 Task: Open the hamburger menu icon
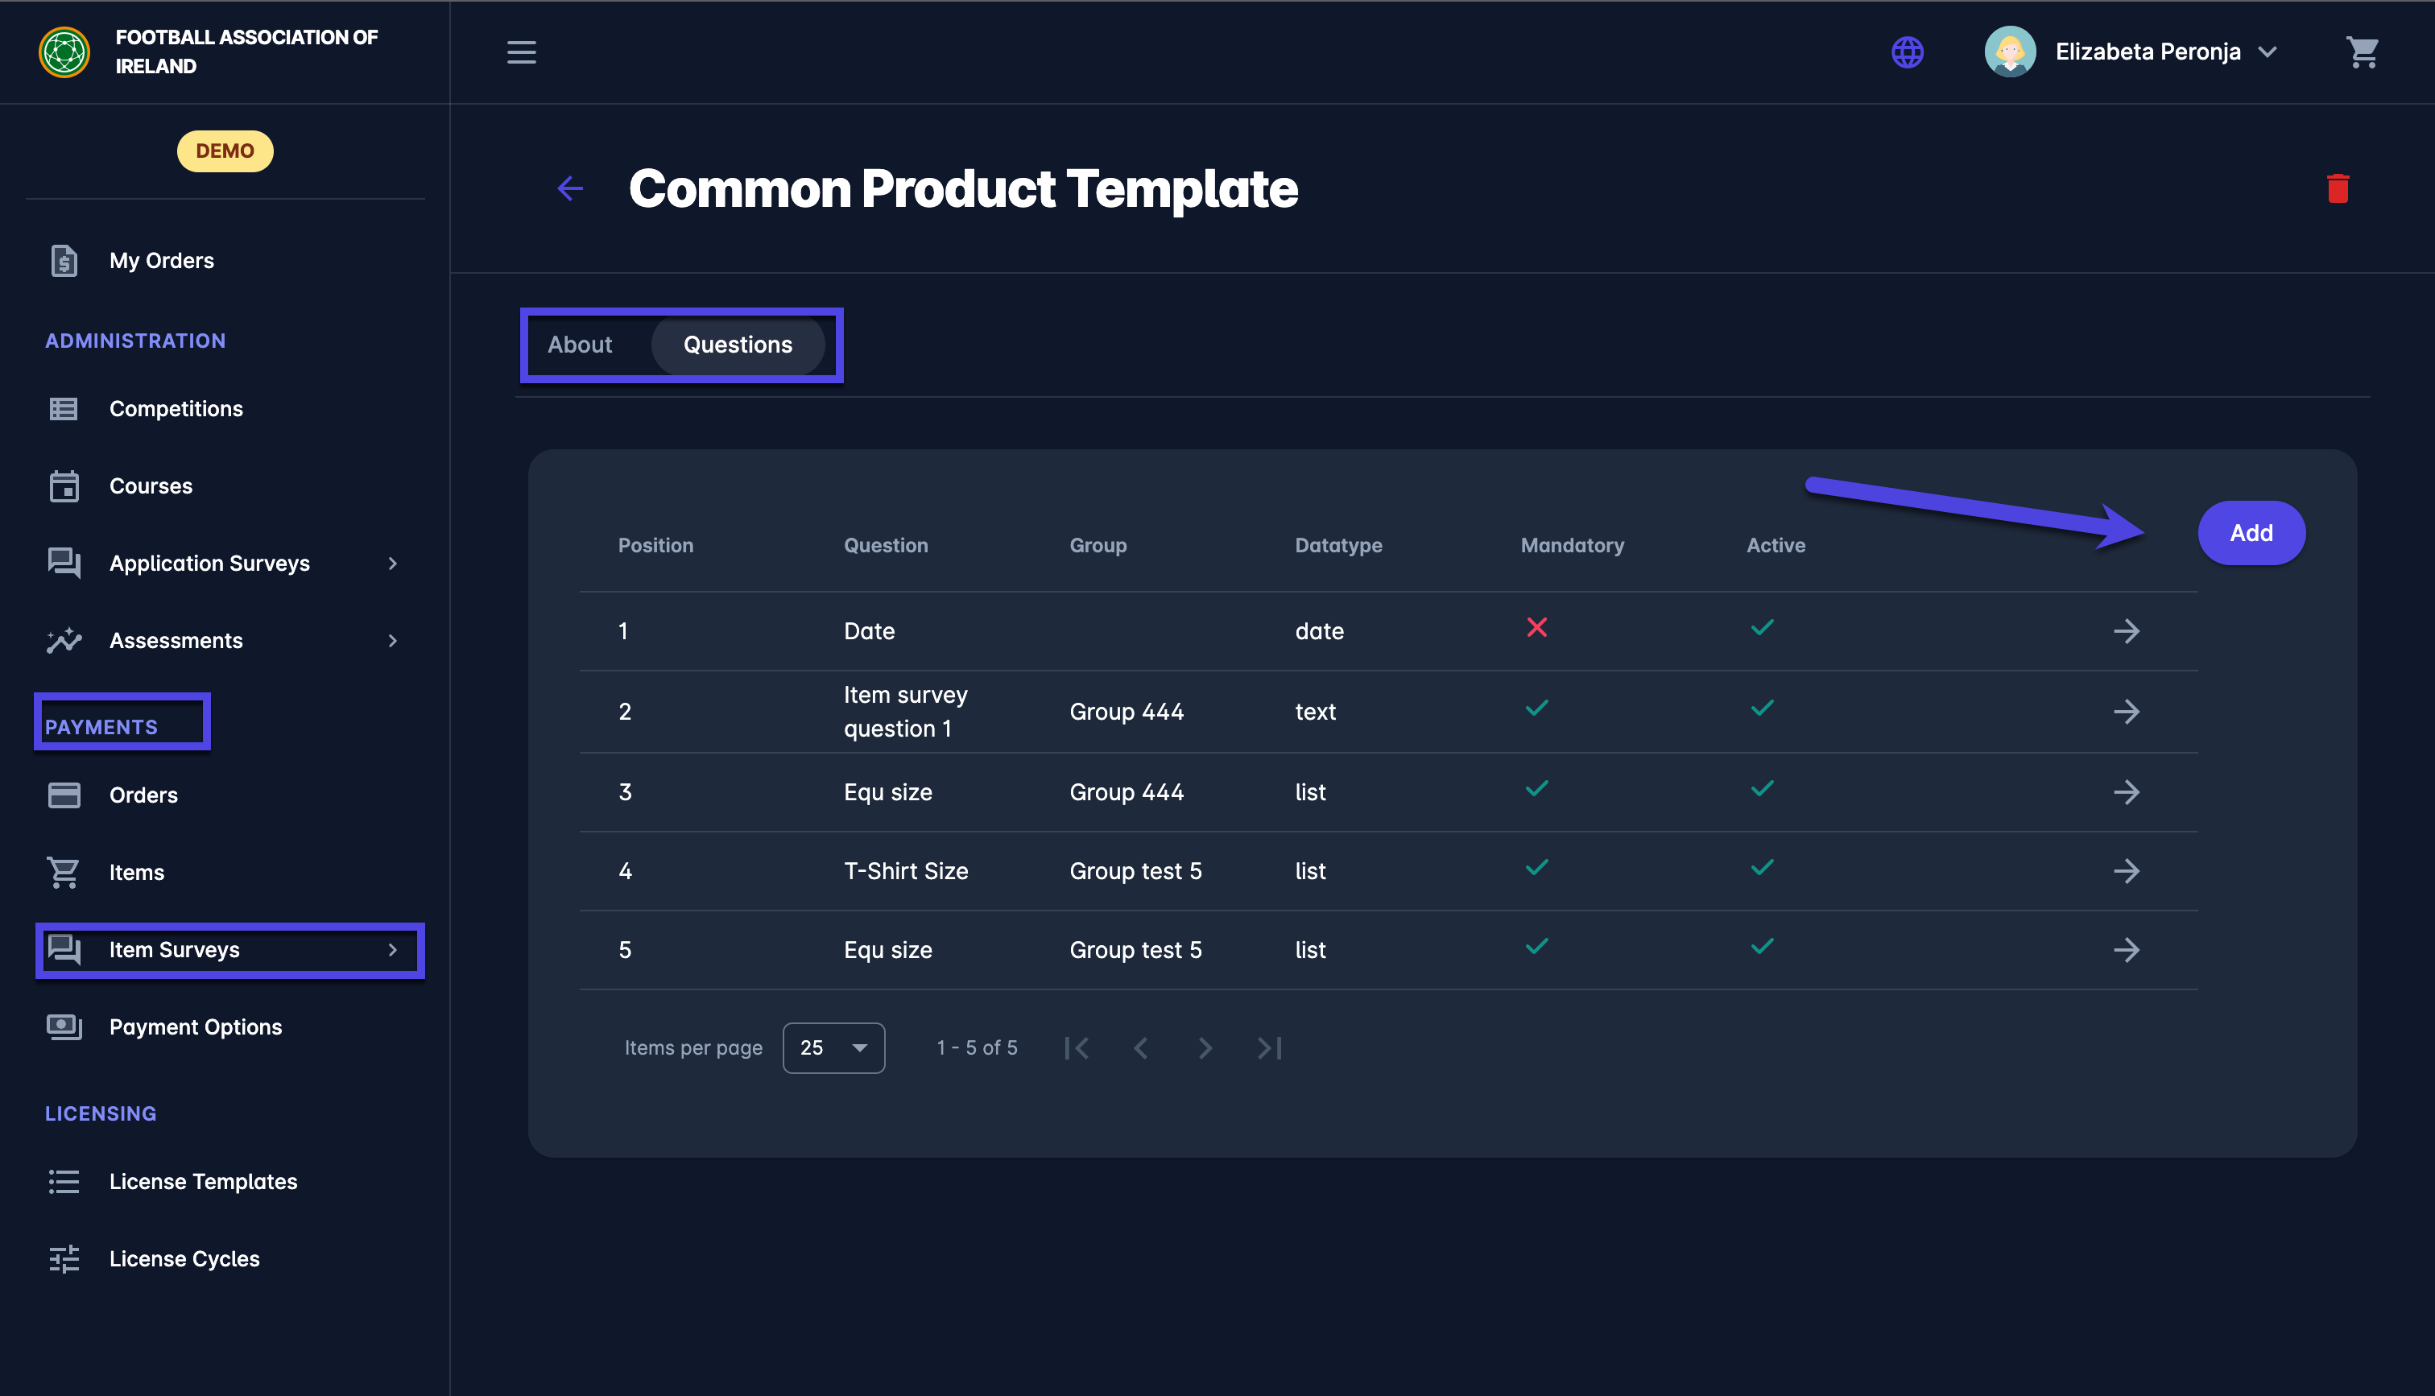pyautogui.click(x=522, y=52)
